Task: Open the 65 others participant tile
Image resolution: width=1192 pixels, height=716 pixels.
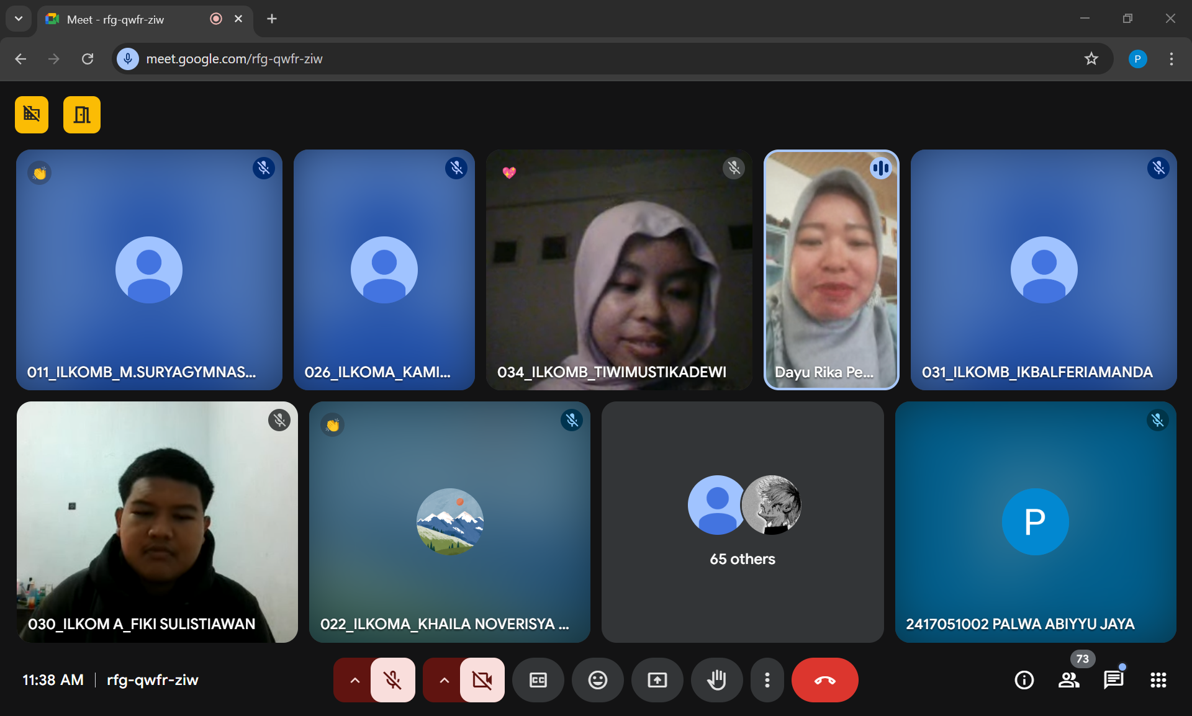Action: tap(743, 522)
